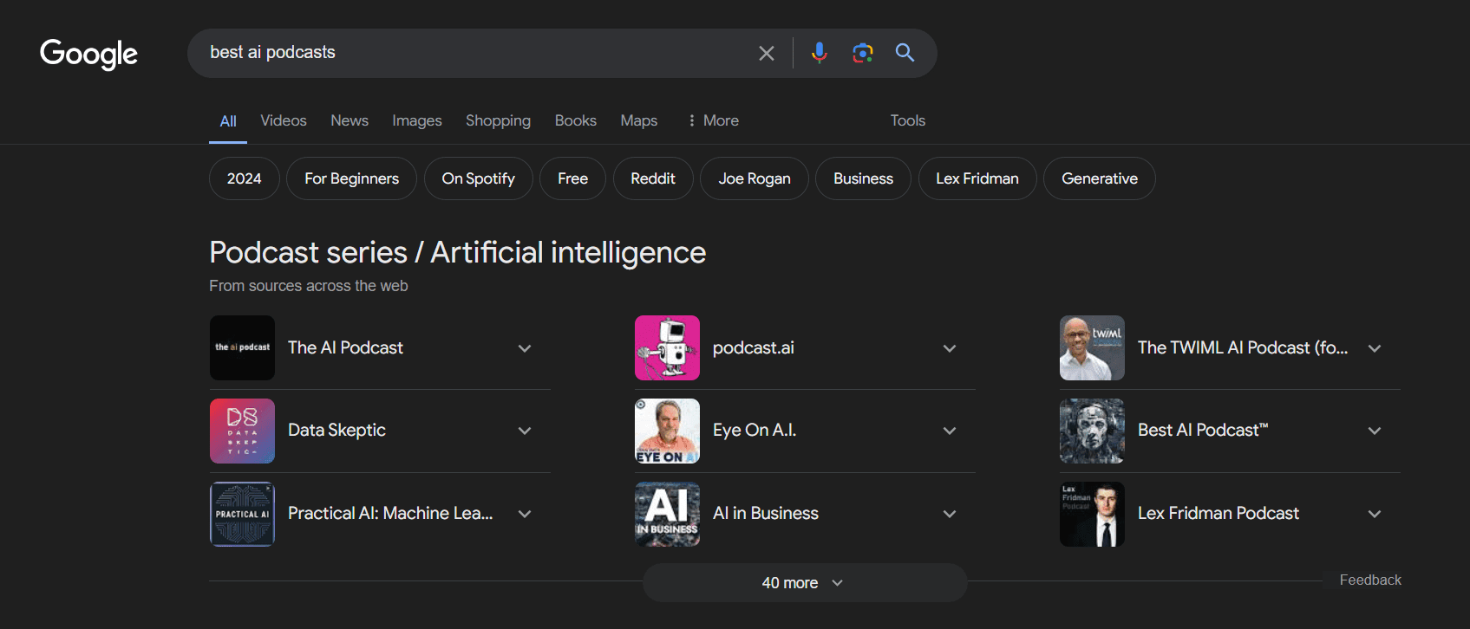Switch to the News tab
Viewport: 1470px width, 629px height.
[x=350, y=120]
